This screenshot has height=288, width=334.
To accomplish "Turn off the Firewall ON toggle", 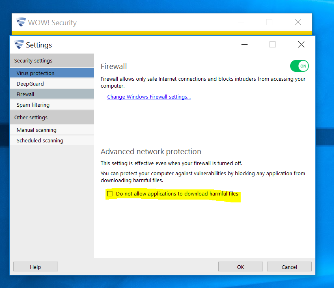I will click(x=299, y=66).
